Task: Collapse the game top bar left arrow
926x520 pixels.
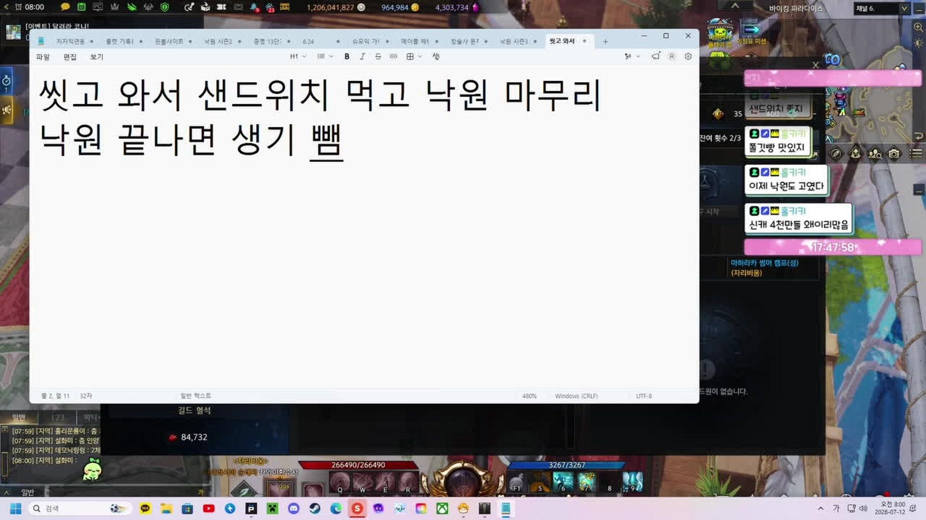Action: (x=6, y=7)
